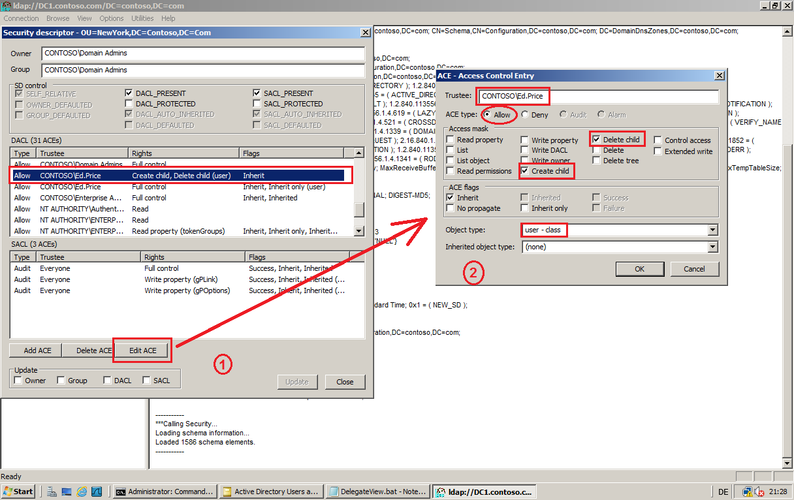Click the Explorer icon in the Quick Launch bar
Image resolution: width=794 pixels, height=500 pixels.
(x=67, y=492)
